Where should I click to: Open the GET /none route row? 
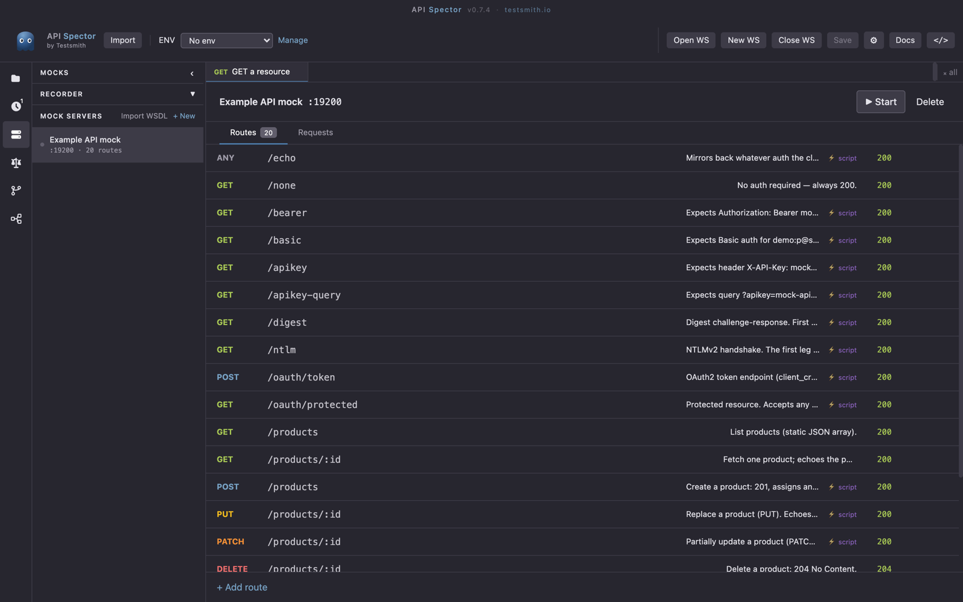(582, 185)
